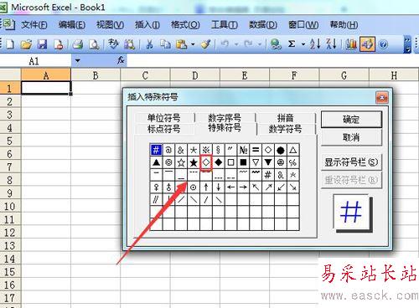
Task: Select the solid black diamond symbol
Action: 218,162
